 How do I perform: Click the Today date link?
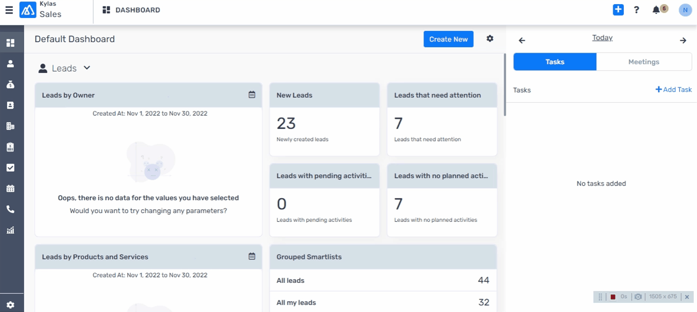click(602, 38)
